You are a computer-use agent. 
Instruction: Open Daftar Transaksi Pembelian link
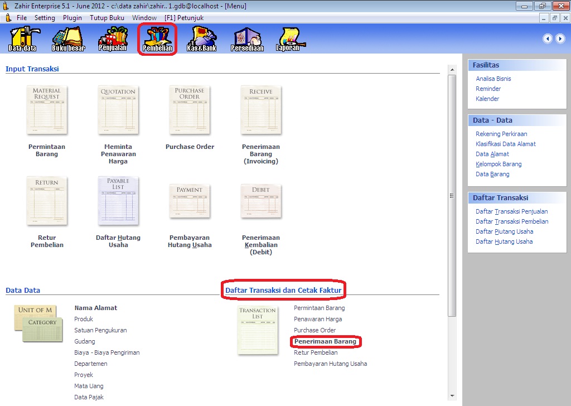512,221
